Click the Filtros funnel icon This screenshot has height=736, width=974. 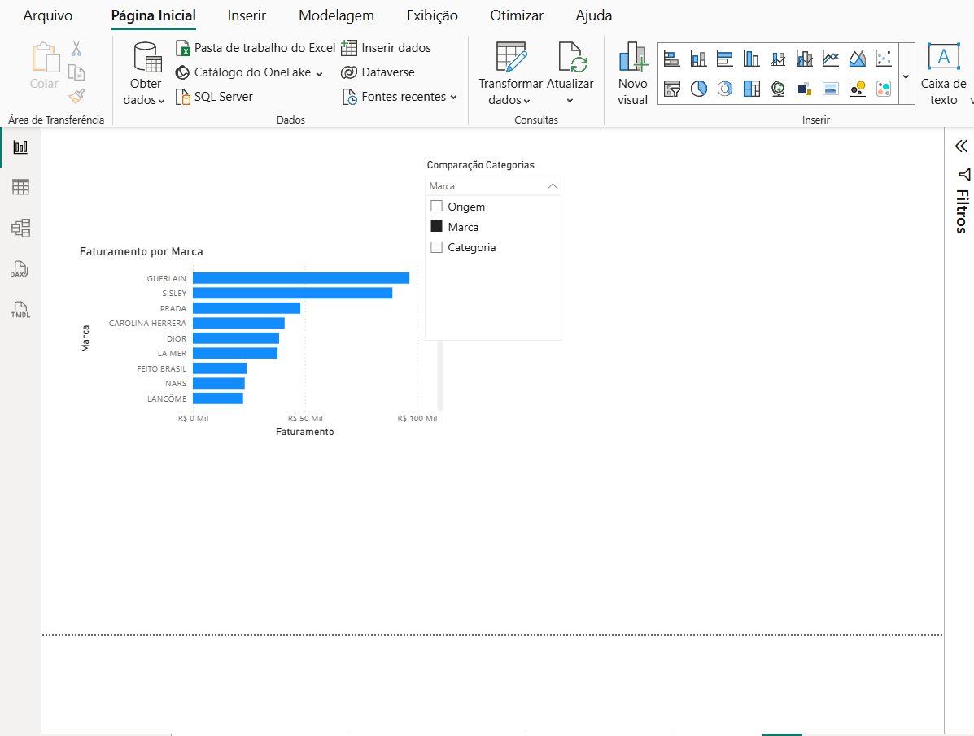[963, 174]
